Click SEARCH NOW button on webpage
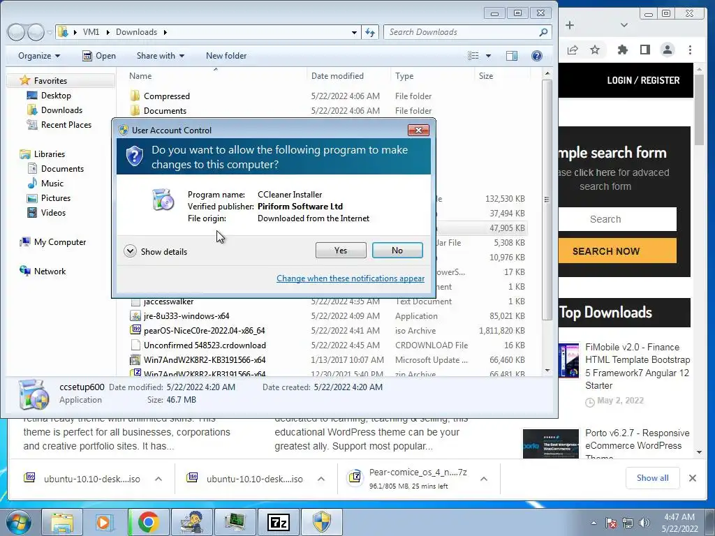 [617, 251]
